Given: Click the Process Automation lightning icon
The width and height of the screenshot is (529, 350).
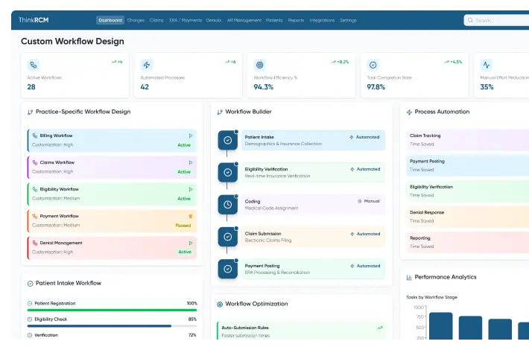Looking at the screenshot, I should (x=409, y=112).
